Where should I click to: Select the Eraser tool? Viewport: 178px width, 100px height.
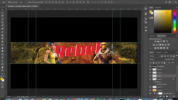[x=2, y=41]
